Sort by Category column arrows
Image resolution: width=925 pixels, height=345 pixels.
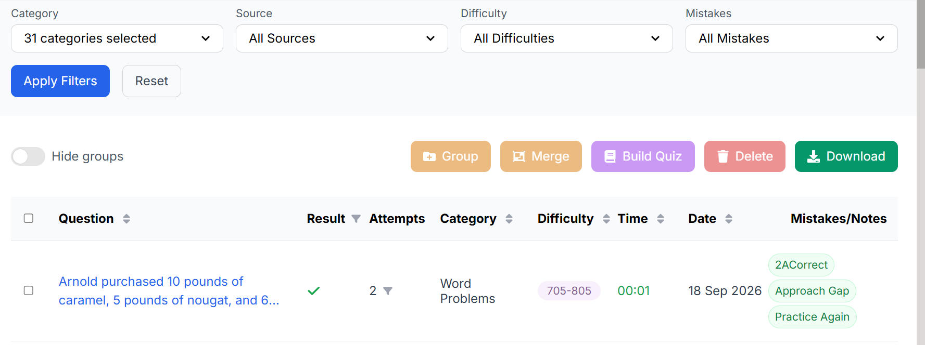point(509,219)
